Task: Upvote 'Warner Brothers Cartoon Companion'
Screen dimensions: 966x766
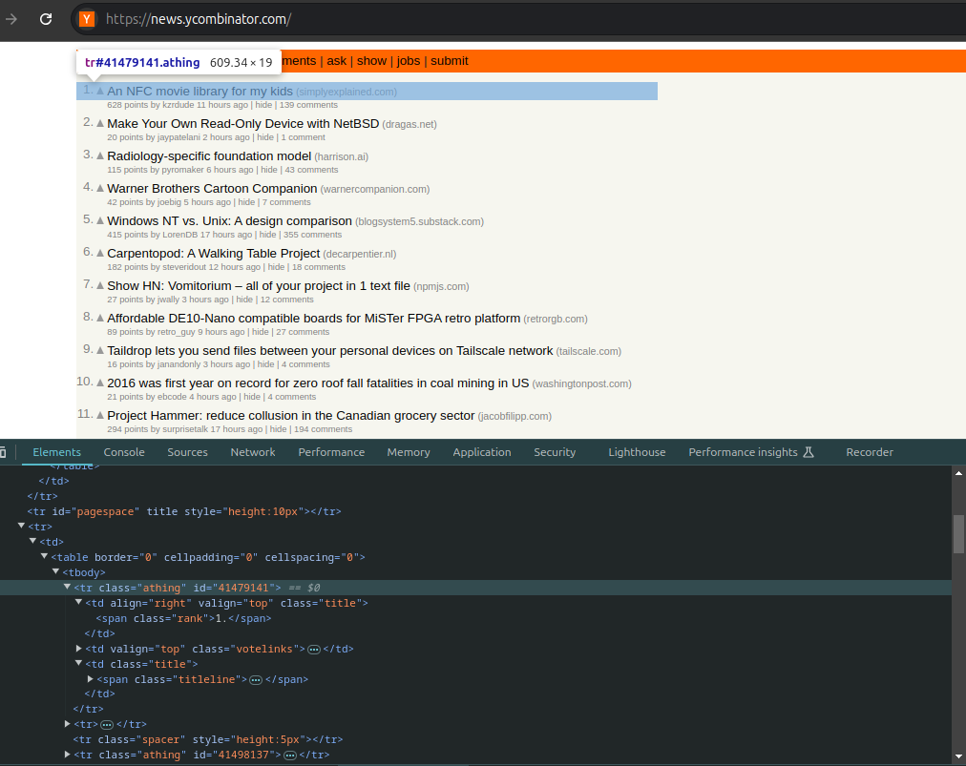Action: point(100,189)
